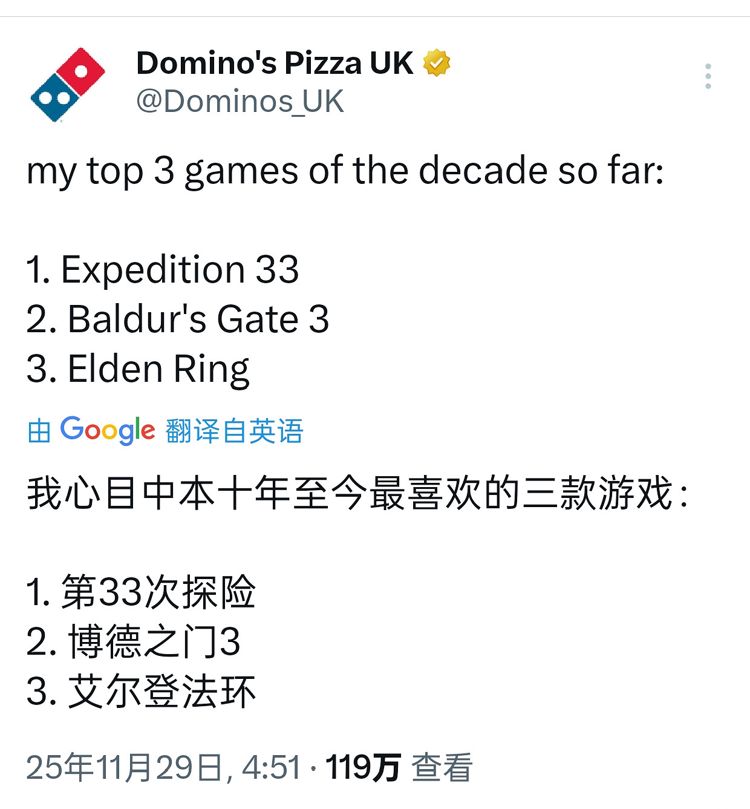Click the translated Chinese headline sentence
The height and width of the screenshot is (809, 750).
pyautogui.click(x=357, y=493)
